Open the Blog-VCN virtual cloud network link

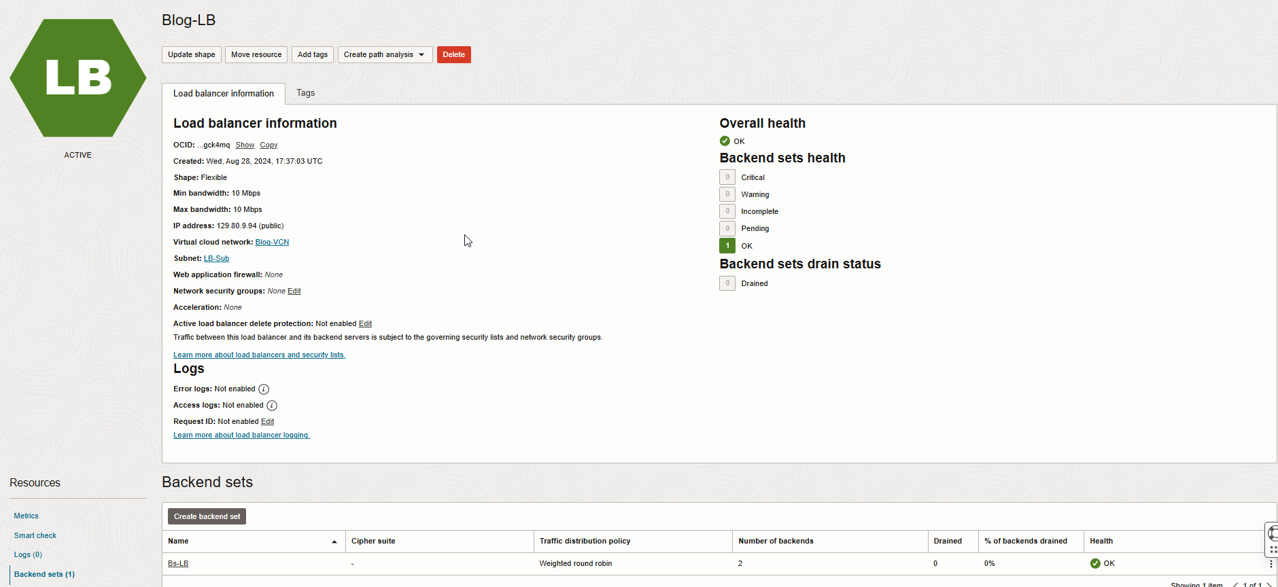pyautogui.click(x=272, y=243)
